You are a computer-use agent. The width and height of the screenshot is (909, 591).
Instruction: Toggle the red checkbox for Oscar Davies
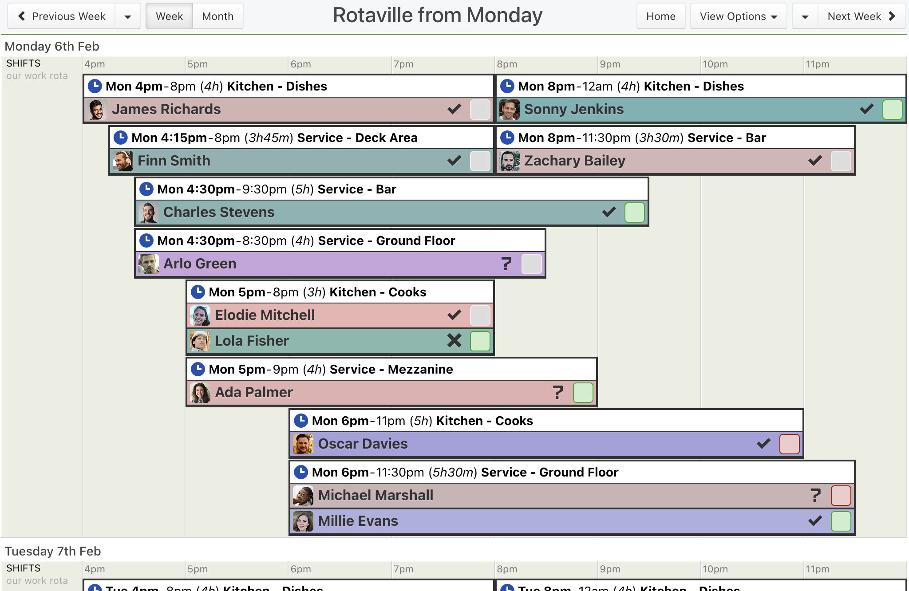[x=789, y=444]
